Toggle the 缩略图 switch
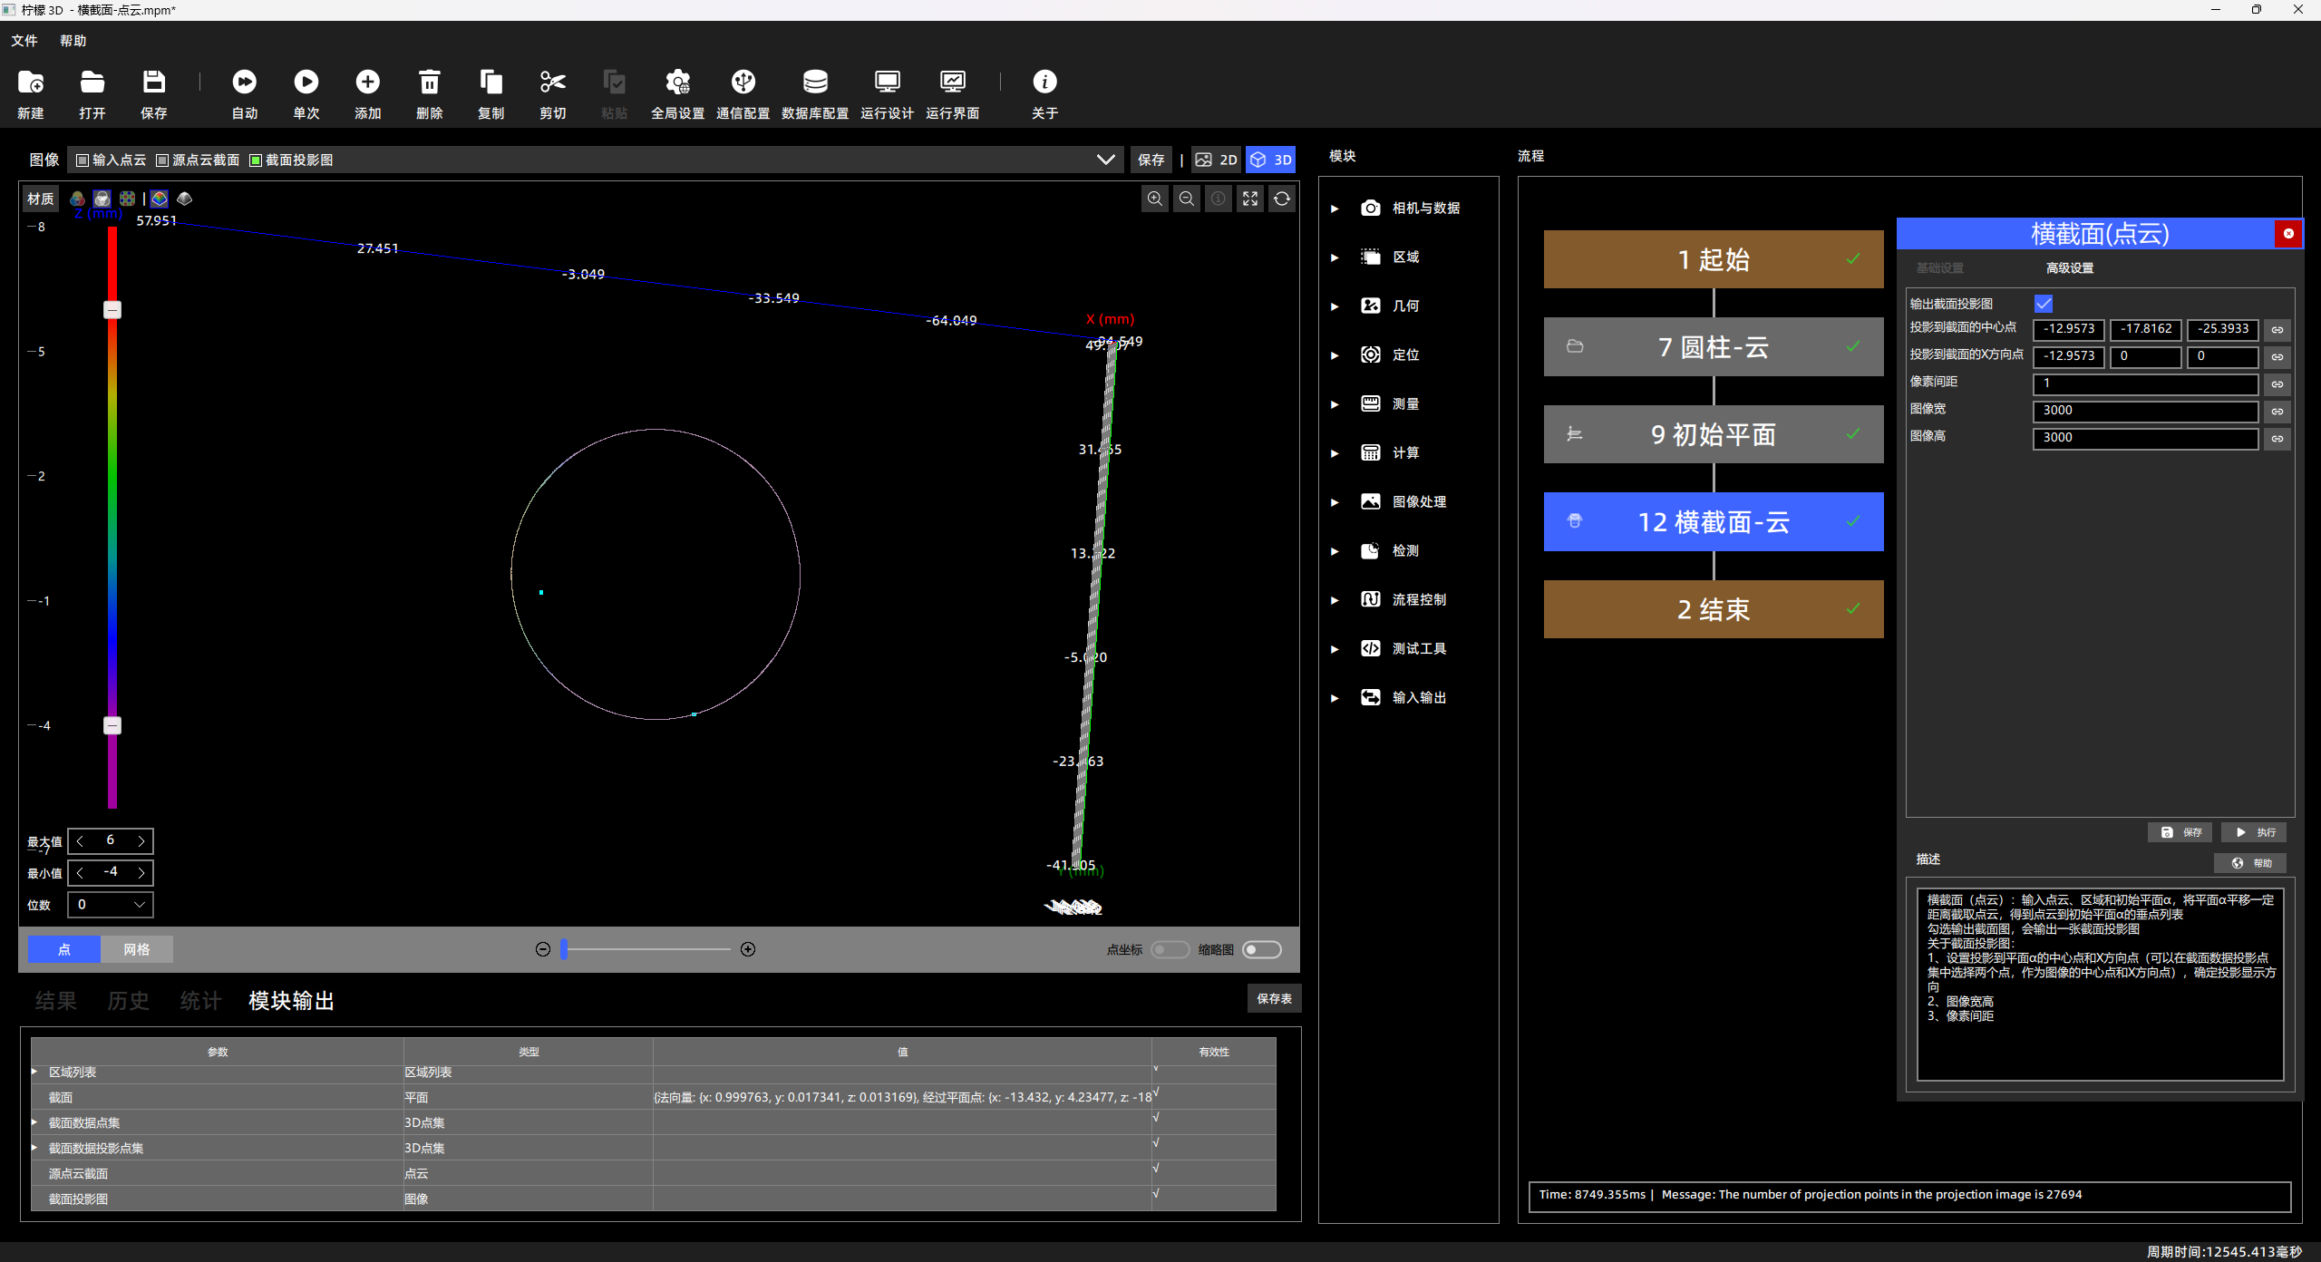 point(1262,949)
